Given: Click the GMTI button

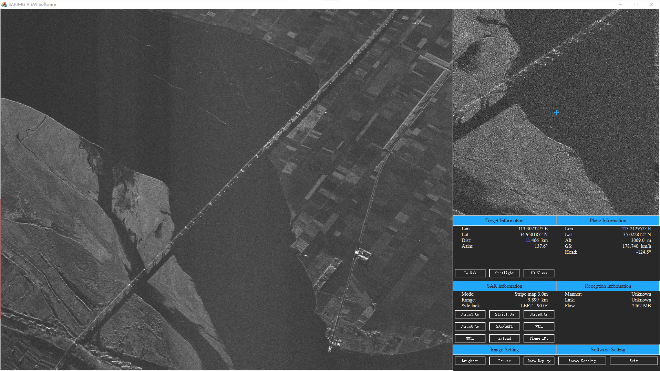Looking at the screenshot, I should (x=539, y=326).
